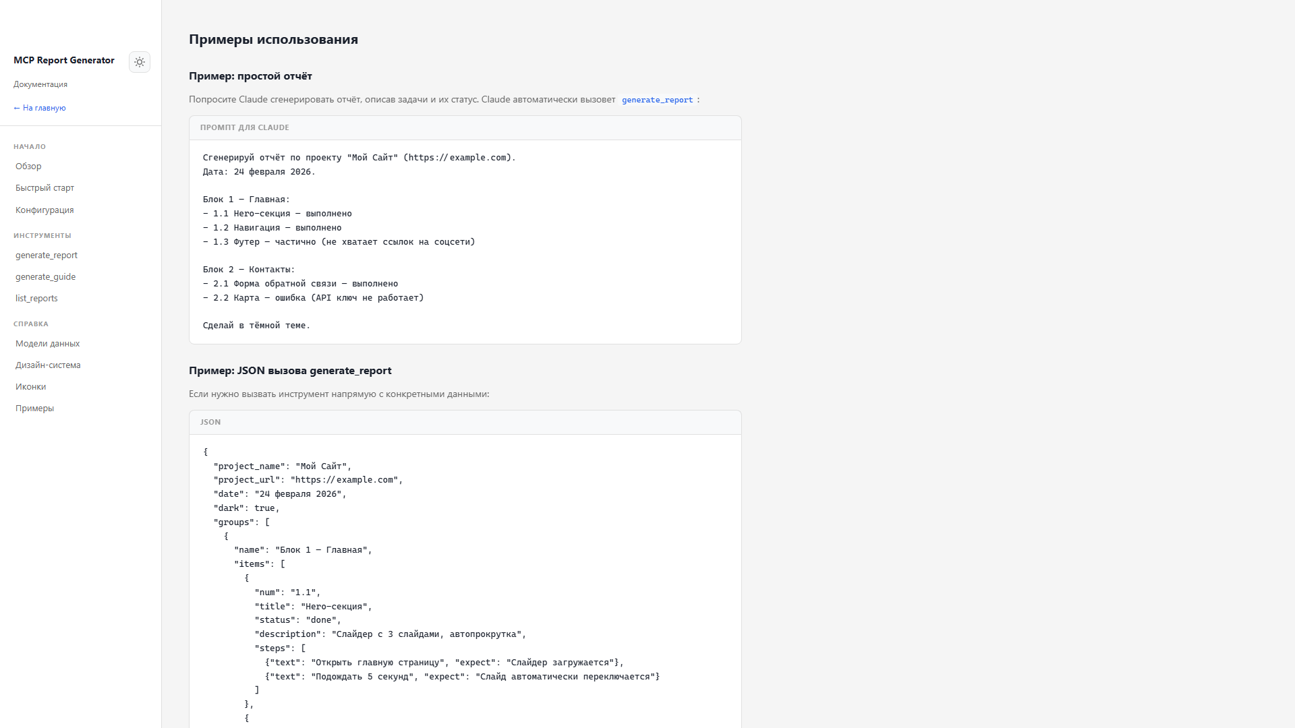1295x728 pixels.
Task: Click the blue inline generate_report code link
Action: 657,100
